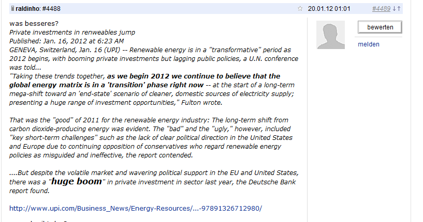The width and height of the screenshot is (423, 222).
Task: Click the grey user avatar thumbnail
Action: coord(330,36)
